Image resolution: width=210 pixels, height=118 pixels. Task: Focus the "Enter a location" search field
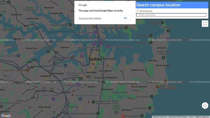click(171, 15)
